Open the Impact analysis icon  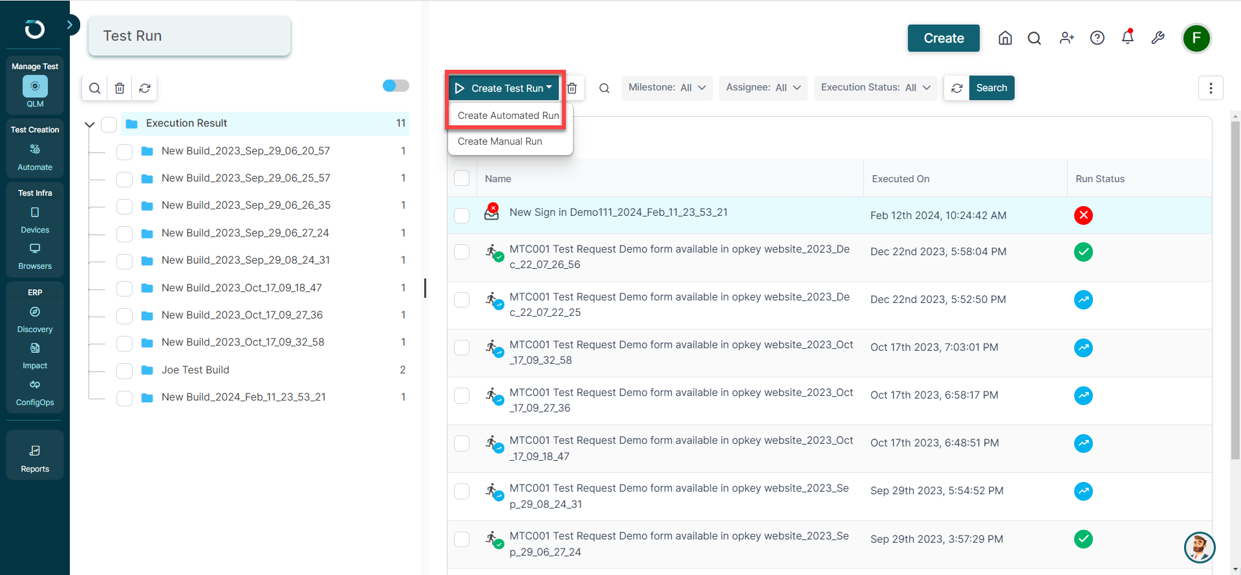35,348
